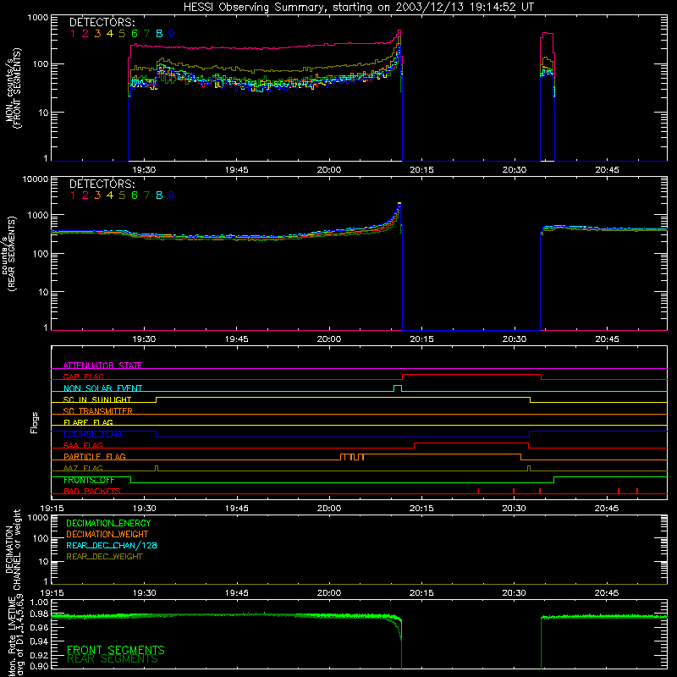The image size is (677, 677).
Task: Click the REAR_DEC_WEIGHT legend entry
Action: pyautogui.click(x=104, y=557)
